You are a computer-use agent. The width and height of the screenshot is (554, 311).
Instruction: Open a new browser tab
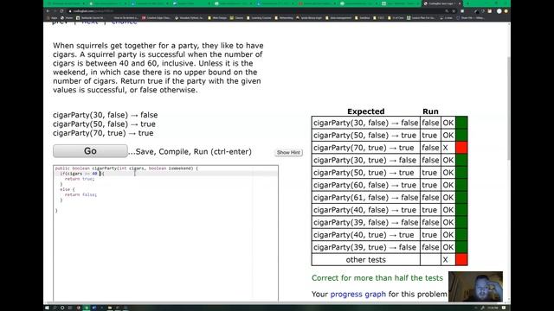coord(467,3)
